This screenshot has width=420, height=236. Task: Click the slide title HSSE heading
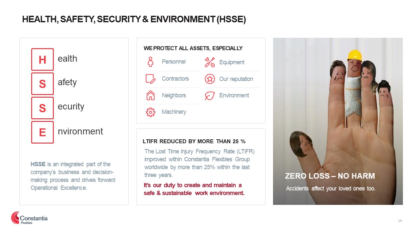click(134, 20)
